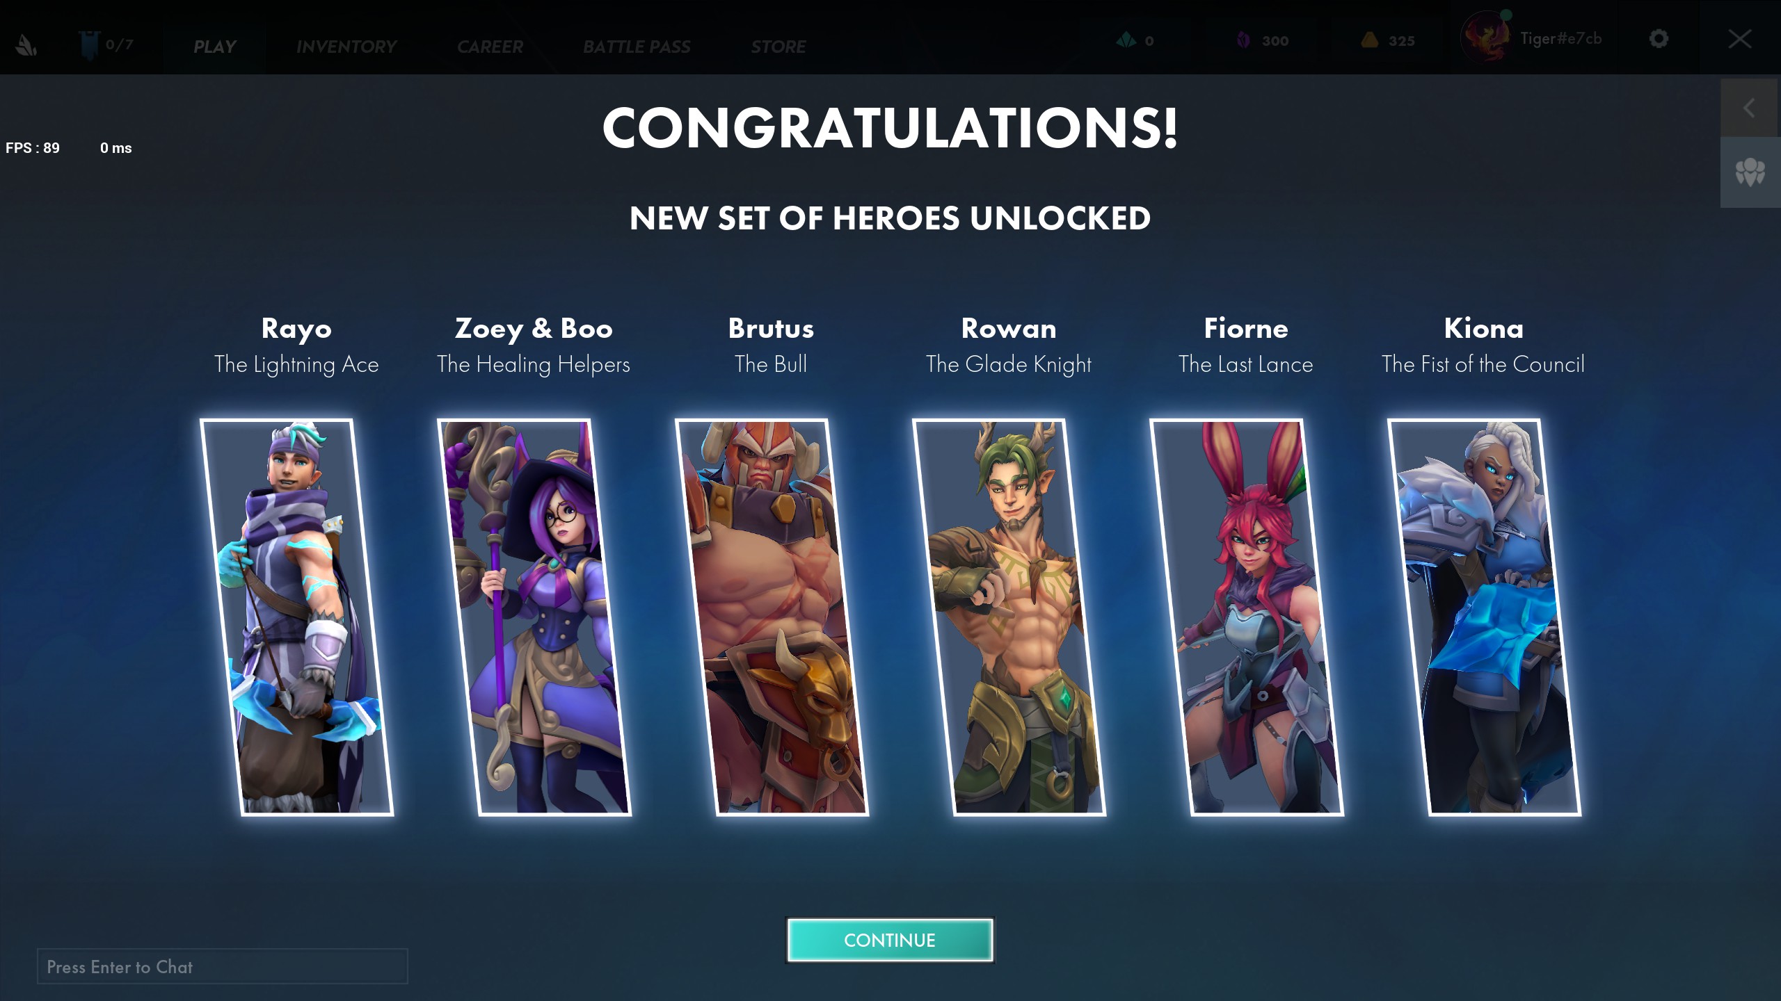Click the green crystal currency icon

[1126, 40]
